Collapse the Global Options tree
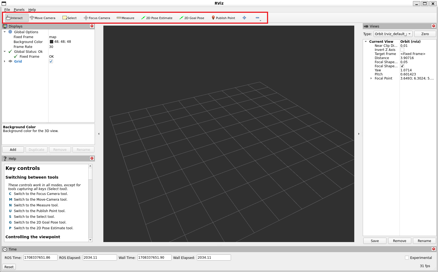 pos(4,32)
